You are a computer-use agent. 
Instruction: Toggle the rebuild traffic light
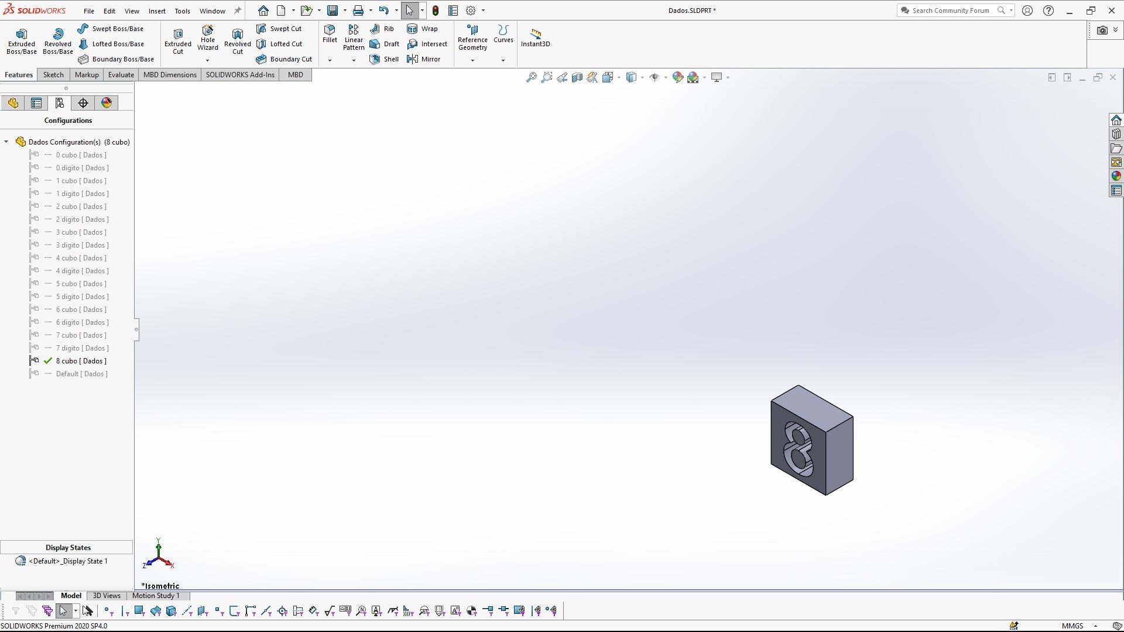pos(436,11)
